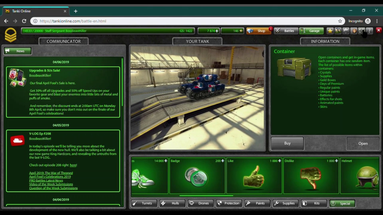Reload the browser page
Image resolution: width=383 pixels, height=215 pixels.
(x=24, y=21)
